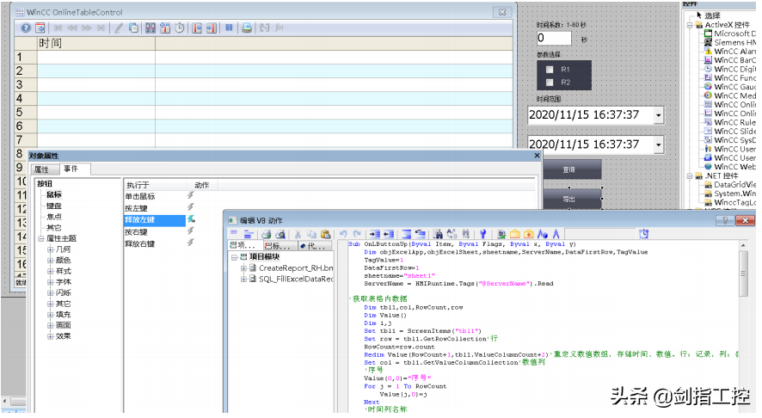Click the help icon in OnlineTableControl toolbar
Image resolution: width=762 pixels, height=418 pixels.
(x=26, y=28)
